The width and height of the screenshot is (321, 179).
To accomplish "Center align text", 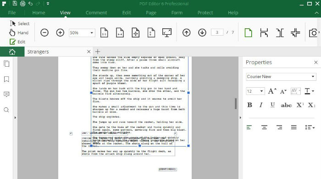I will point(264,127).
